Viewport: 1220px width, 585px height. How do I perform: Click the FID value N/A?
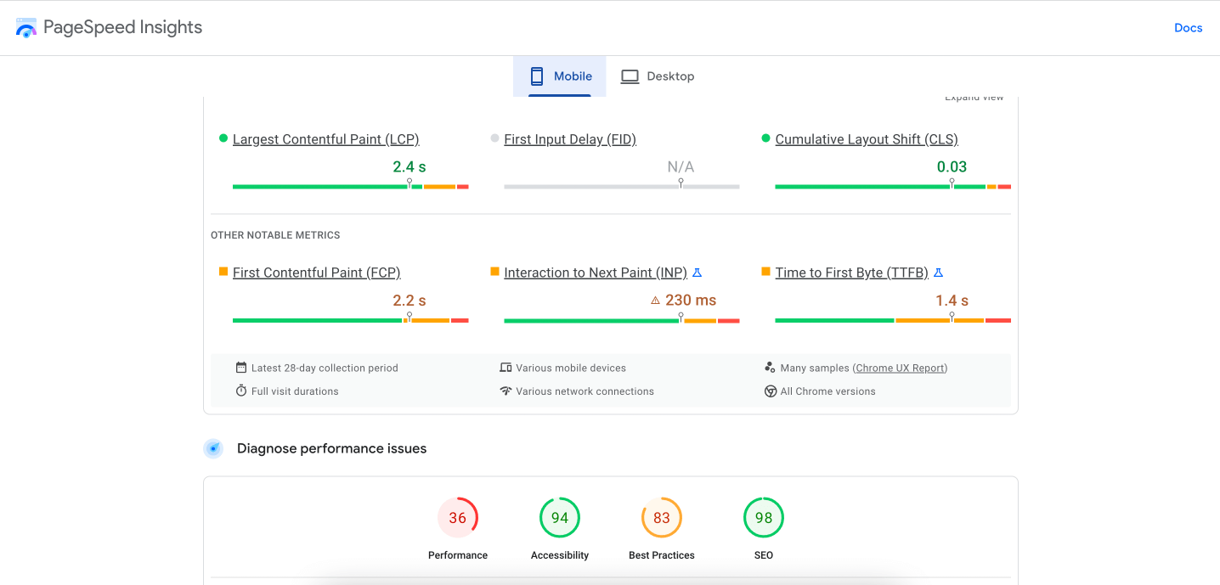click(x=681, y=167)
